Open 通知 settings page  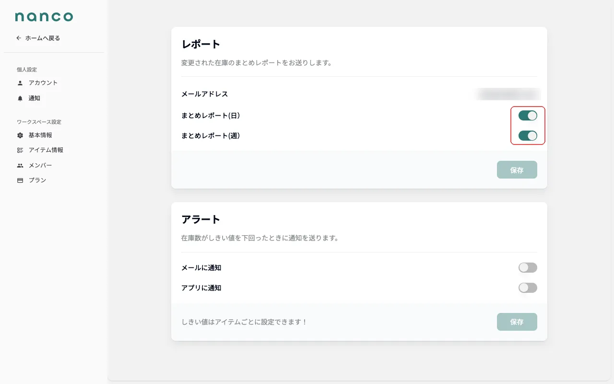point(35,98)
